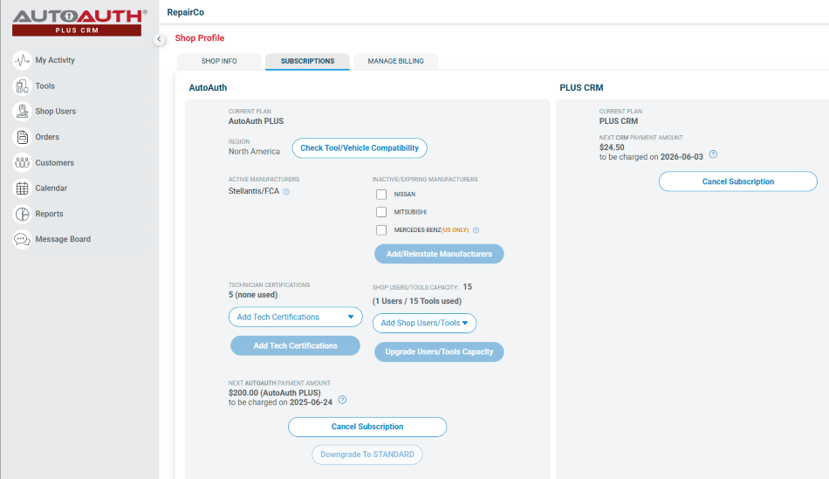Screen dimensions: 829x479
Task: Click info icon beside Stellantis/FCA
Action: [x=286, y=192]
